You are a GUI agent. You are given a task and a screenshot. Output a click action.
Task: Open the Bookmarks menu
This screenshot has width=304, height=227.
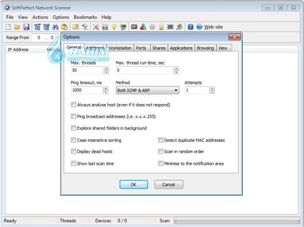pos(85,17)
